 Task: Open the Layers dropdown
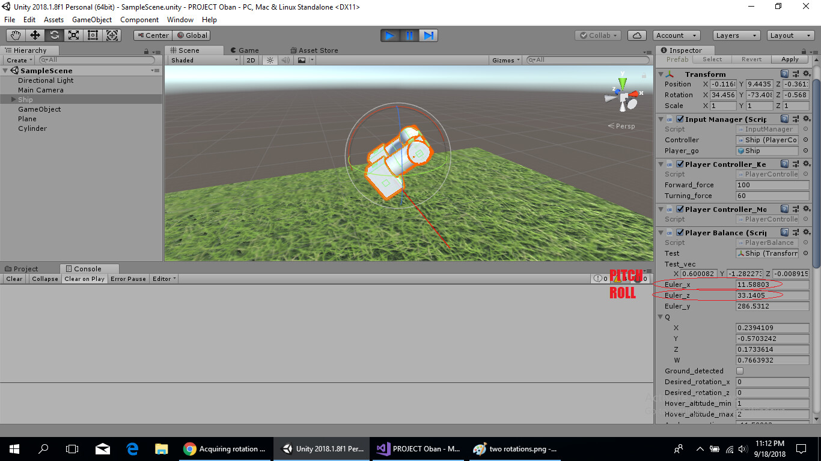[736, 35]
